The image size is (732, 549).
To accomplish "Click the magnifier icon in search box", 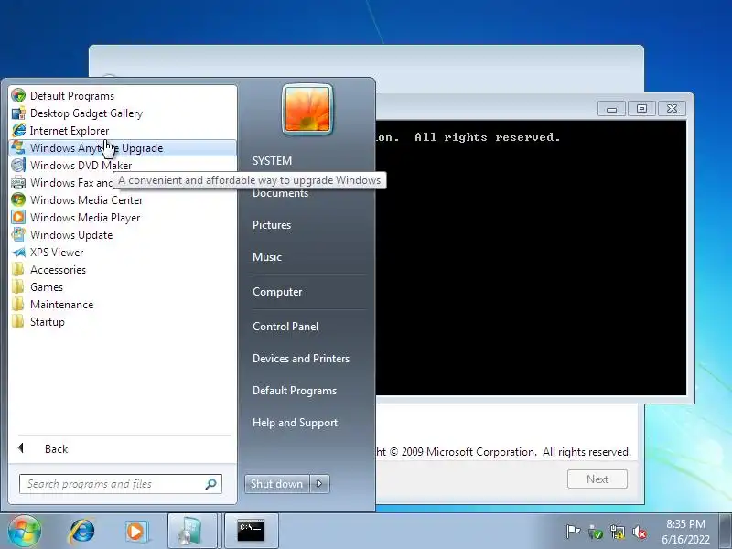I will click(211, 484).
